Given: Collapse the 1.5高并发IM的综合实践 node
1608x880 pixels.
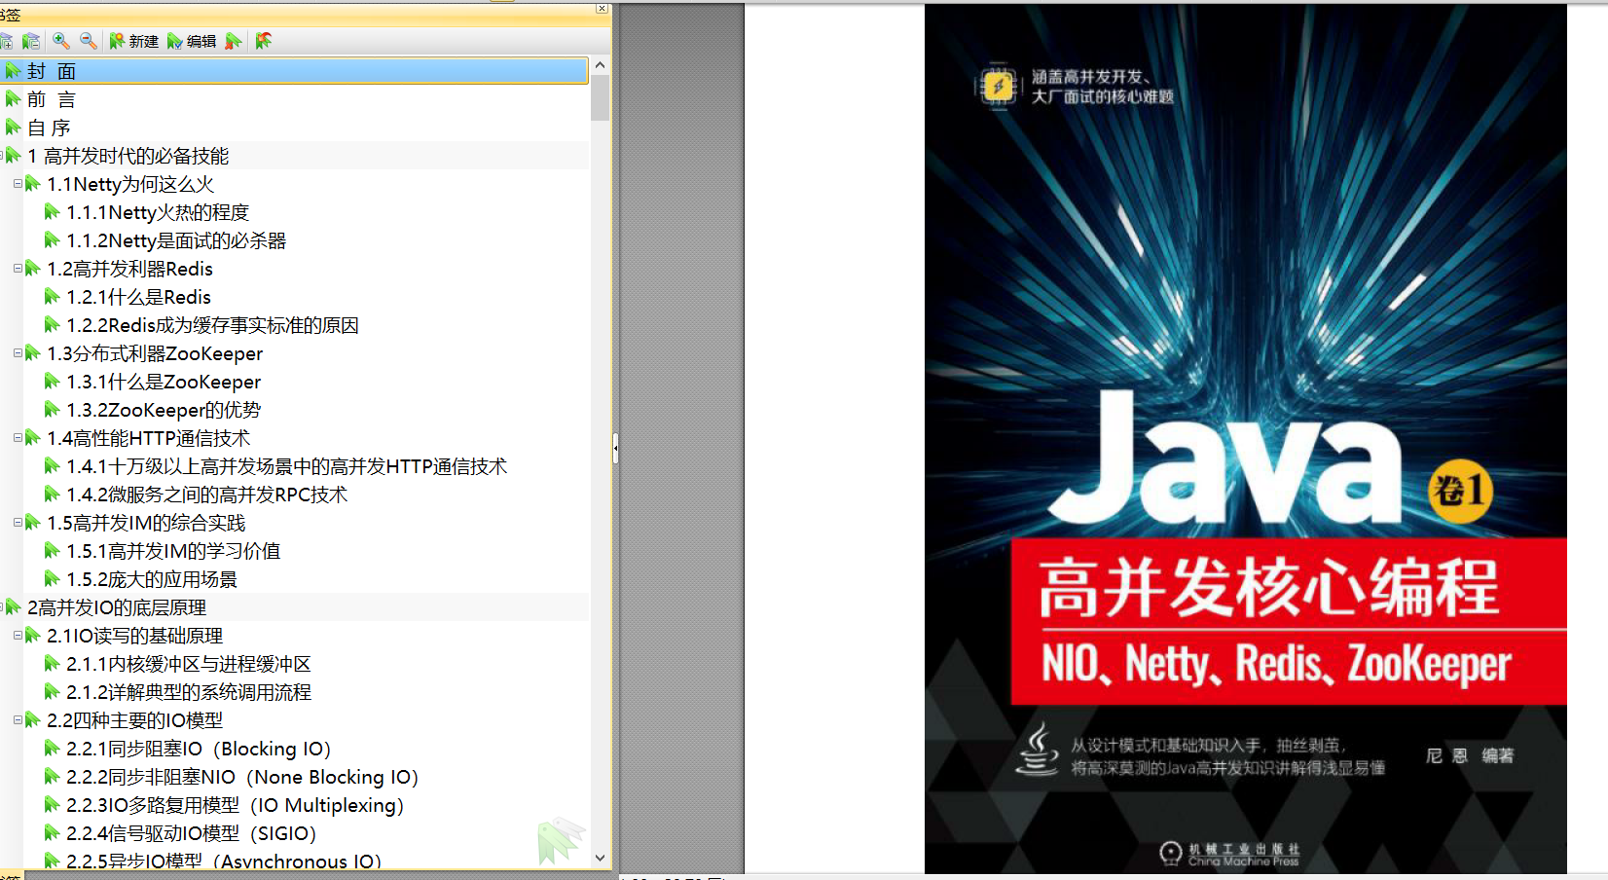Looking at the screenshot, I should 18,523.
